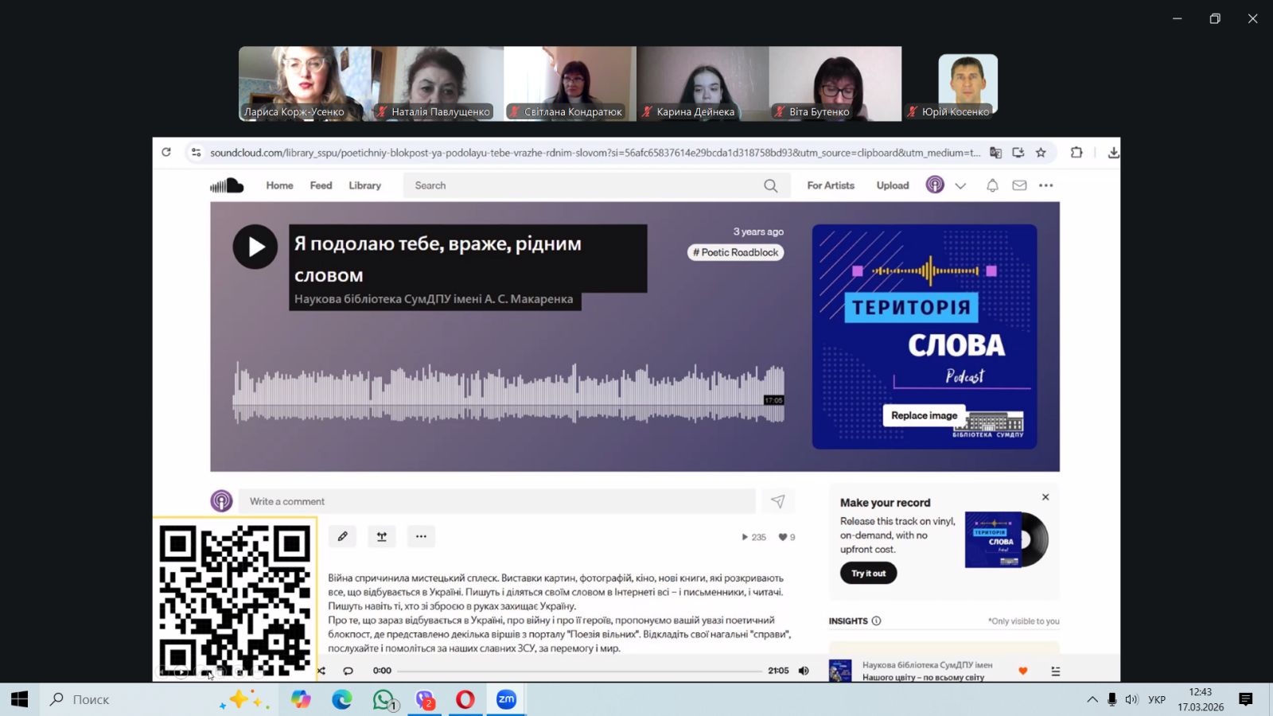Click the playback progress bar in bottom player
The height and width of the screenshot is (716, 1273).
(579, 671)
